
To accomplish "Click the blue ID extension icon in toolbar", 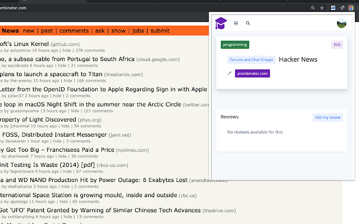I will 333,8.
